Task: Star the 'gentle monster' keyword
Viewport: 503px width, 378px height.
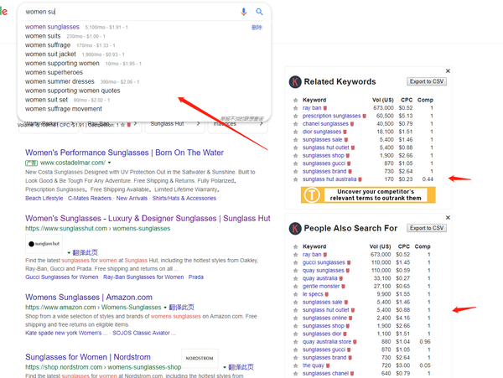Action: point(295,287)
